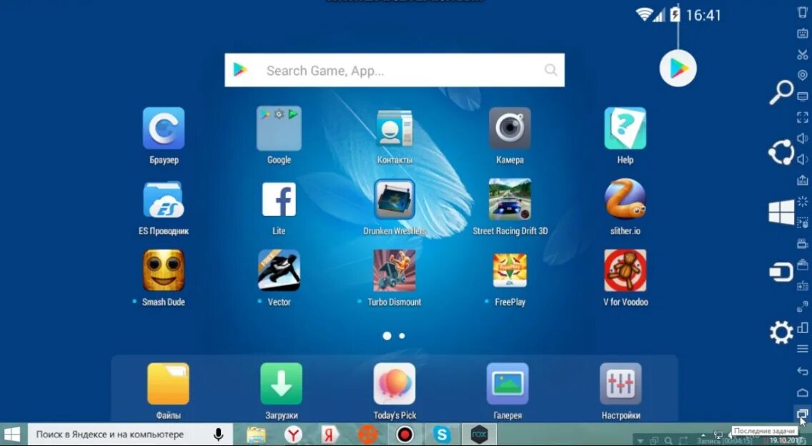
Task: Open the Google folder
Action: (x=279, y=129)
